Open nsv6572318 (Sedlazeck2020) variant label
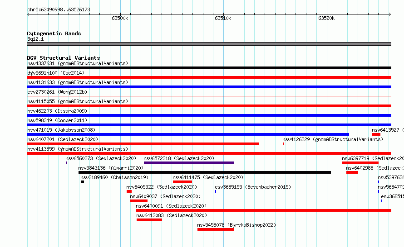 (179, 158)
